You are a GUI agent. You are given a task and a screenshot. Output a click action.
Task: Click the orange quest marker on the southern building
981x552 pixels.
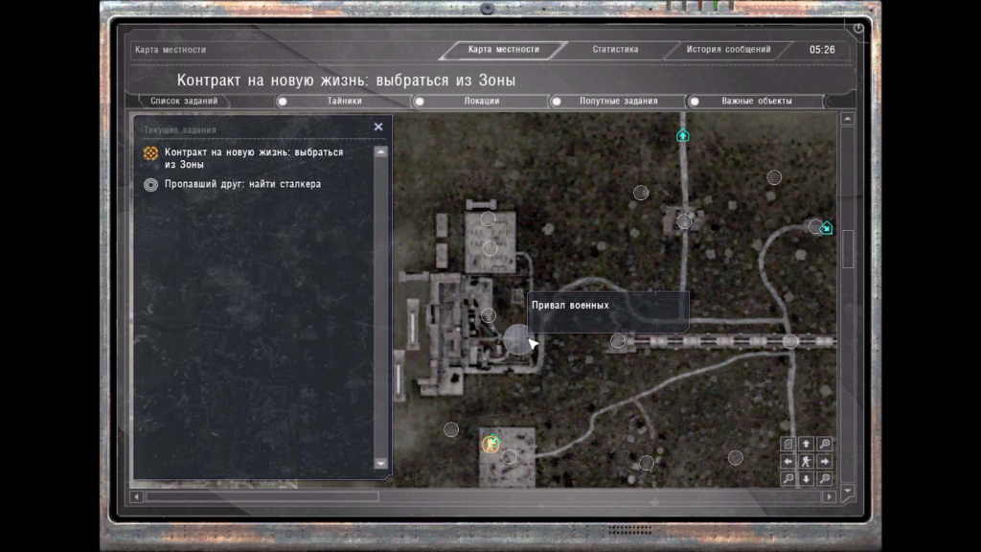pyautogui.click(x=491, y=444)
